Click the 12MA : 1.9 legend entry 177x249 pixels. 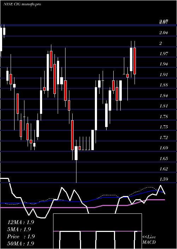[x=21, y=222]
